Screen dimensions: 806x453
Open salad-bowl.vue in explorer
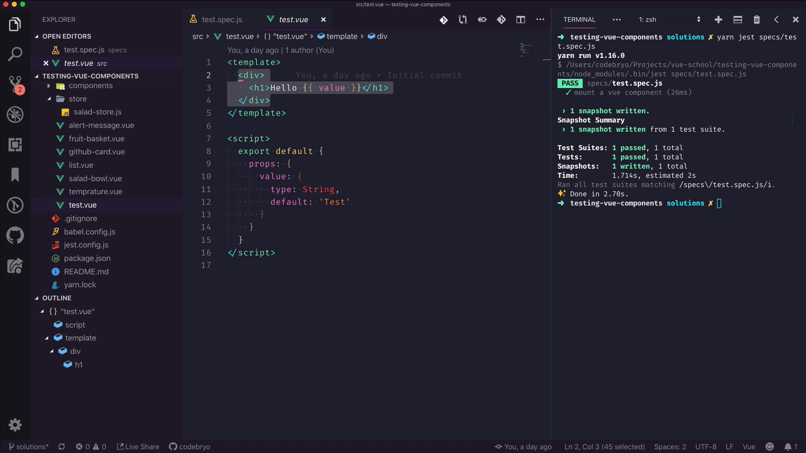pos(95,179)
